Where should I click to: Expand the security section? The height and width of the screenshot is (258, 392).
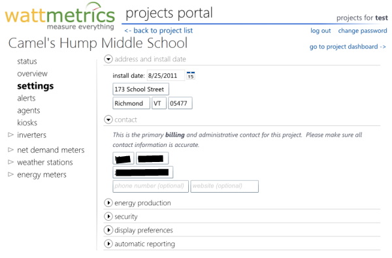(108, 216)
